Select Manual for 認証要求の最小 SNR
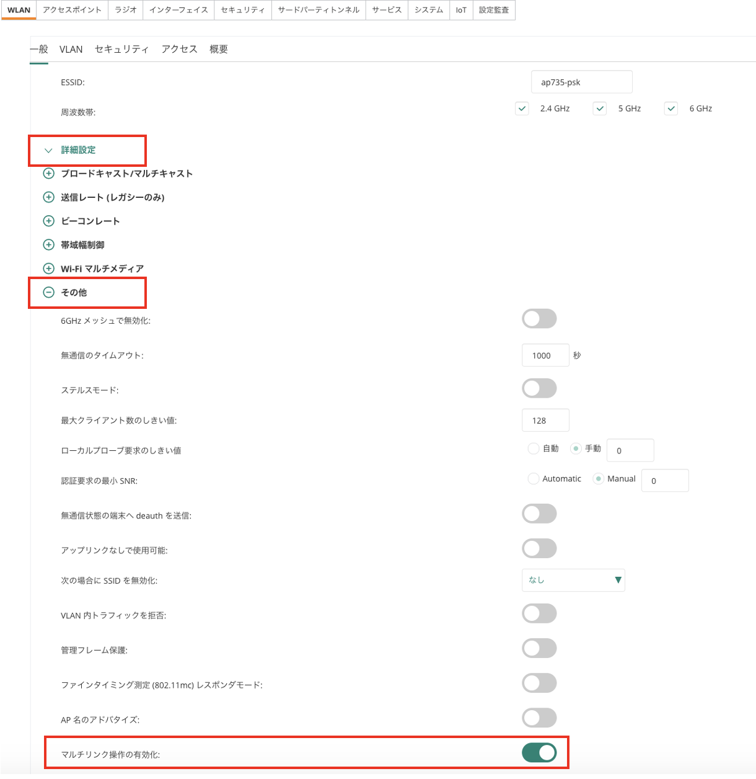756x779 pixels. point(598,479)
